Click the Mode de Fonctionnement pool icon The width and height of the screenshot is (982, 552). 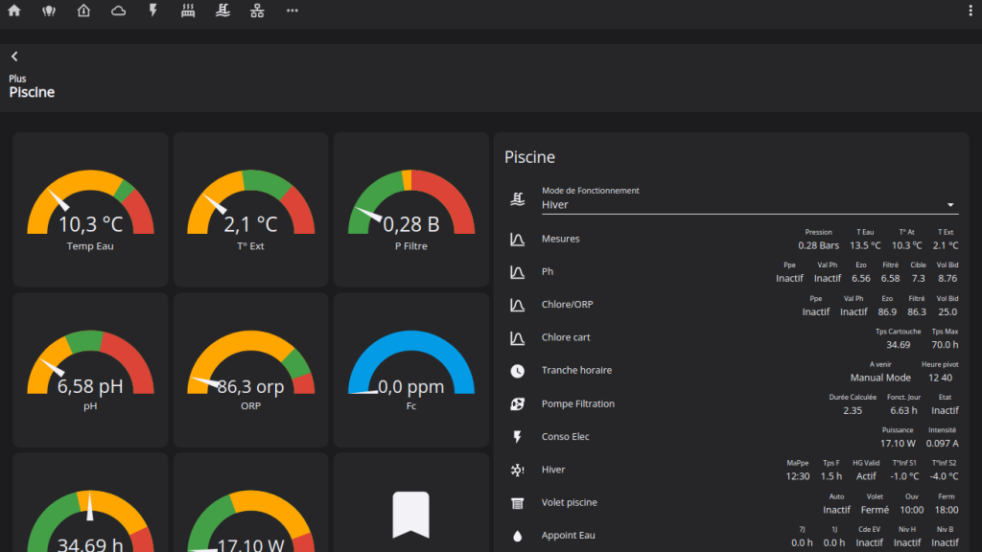coord(517,199)
